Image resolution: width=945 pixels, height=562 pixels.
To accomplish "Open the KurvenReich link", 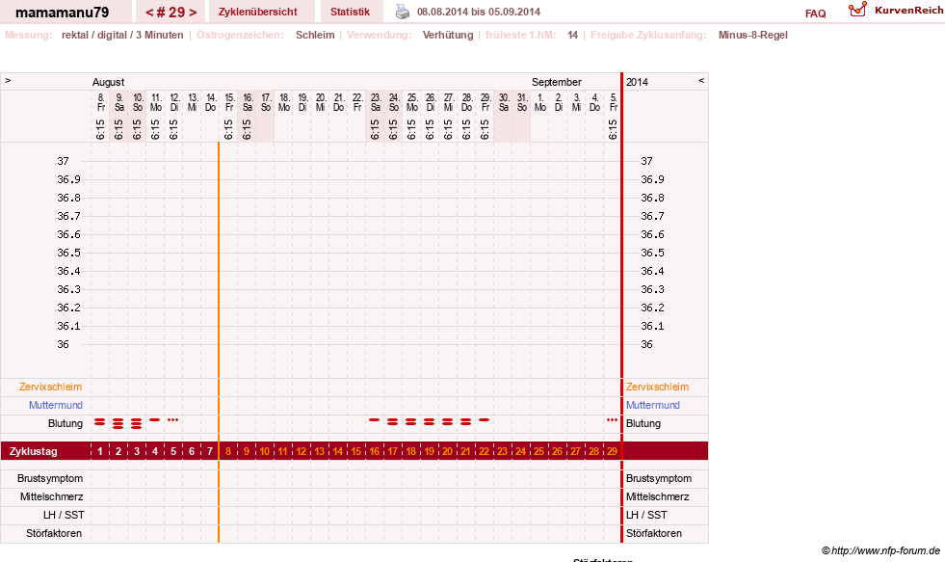I will click(x=908, y=11).
